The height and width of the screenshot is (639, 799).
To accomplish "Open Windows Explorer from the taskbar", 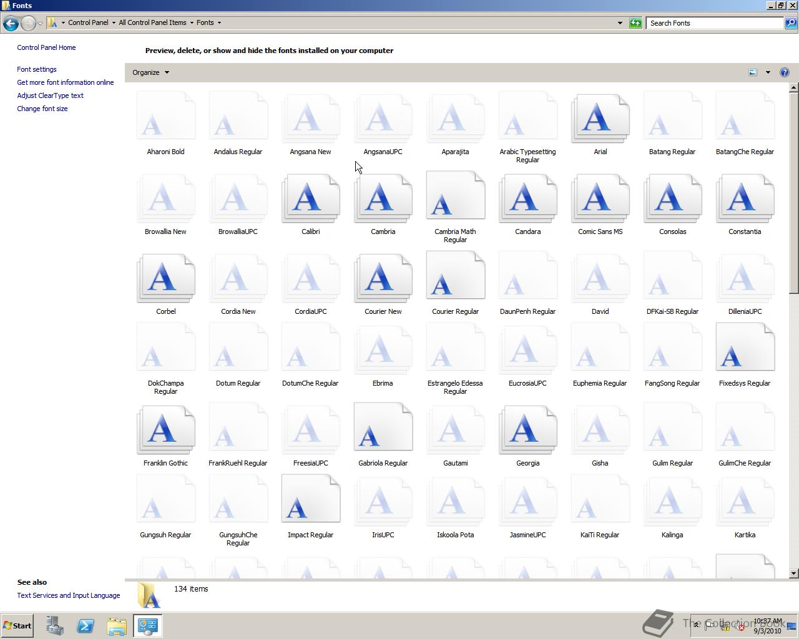I will coord(117,626).
